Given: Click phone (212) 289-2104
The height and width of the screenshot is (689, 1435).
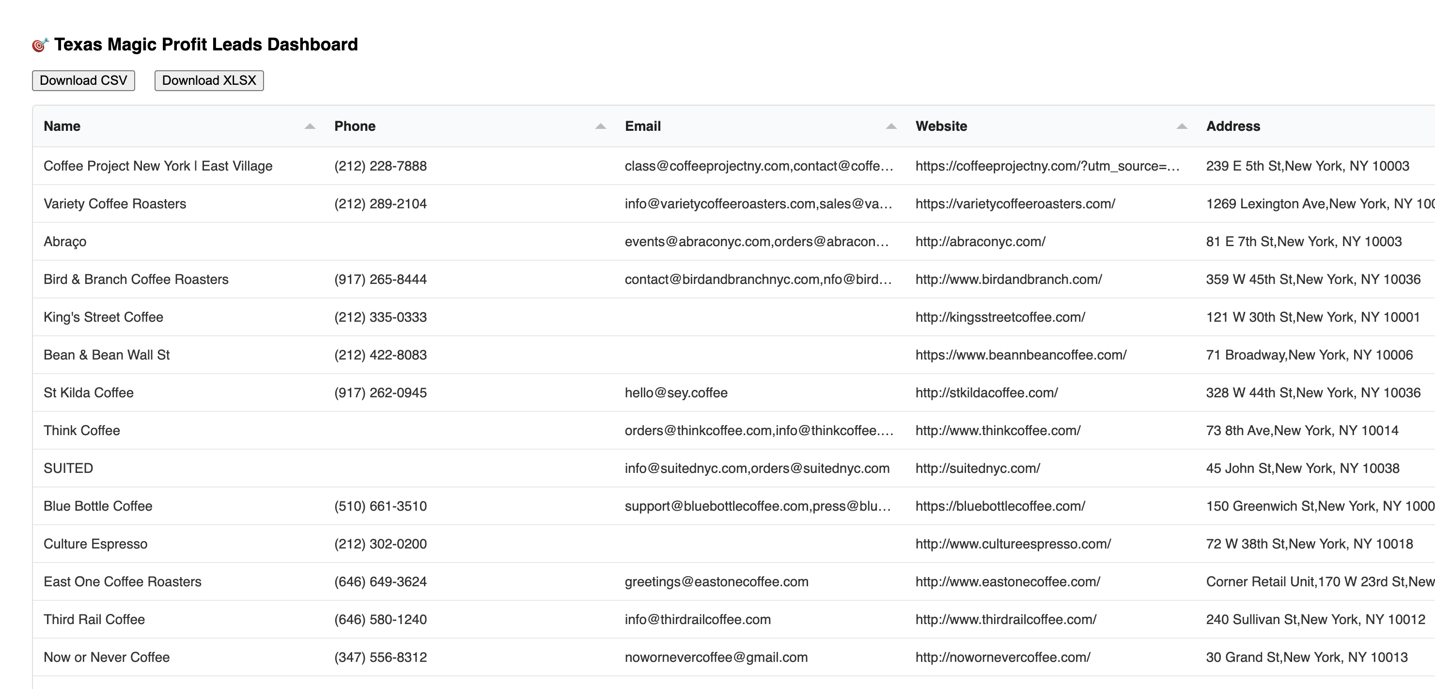Looking at the screenshot, I should (380, 204).
